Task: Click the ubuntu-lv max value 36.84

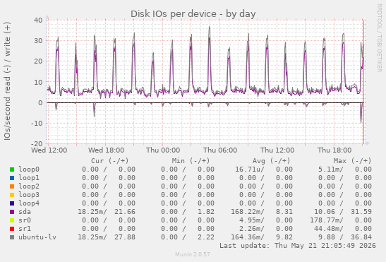Action: (x=361, y=237)
